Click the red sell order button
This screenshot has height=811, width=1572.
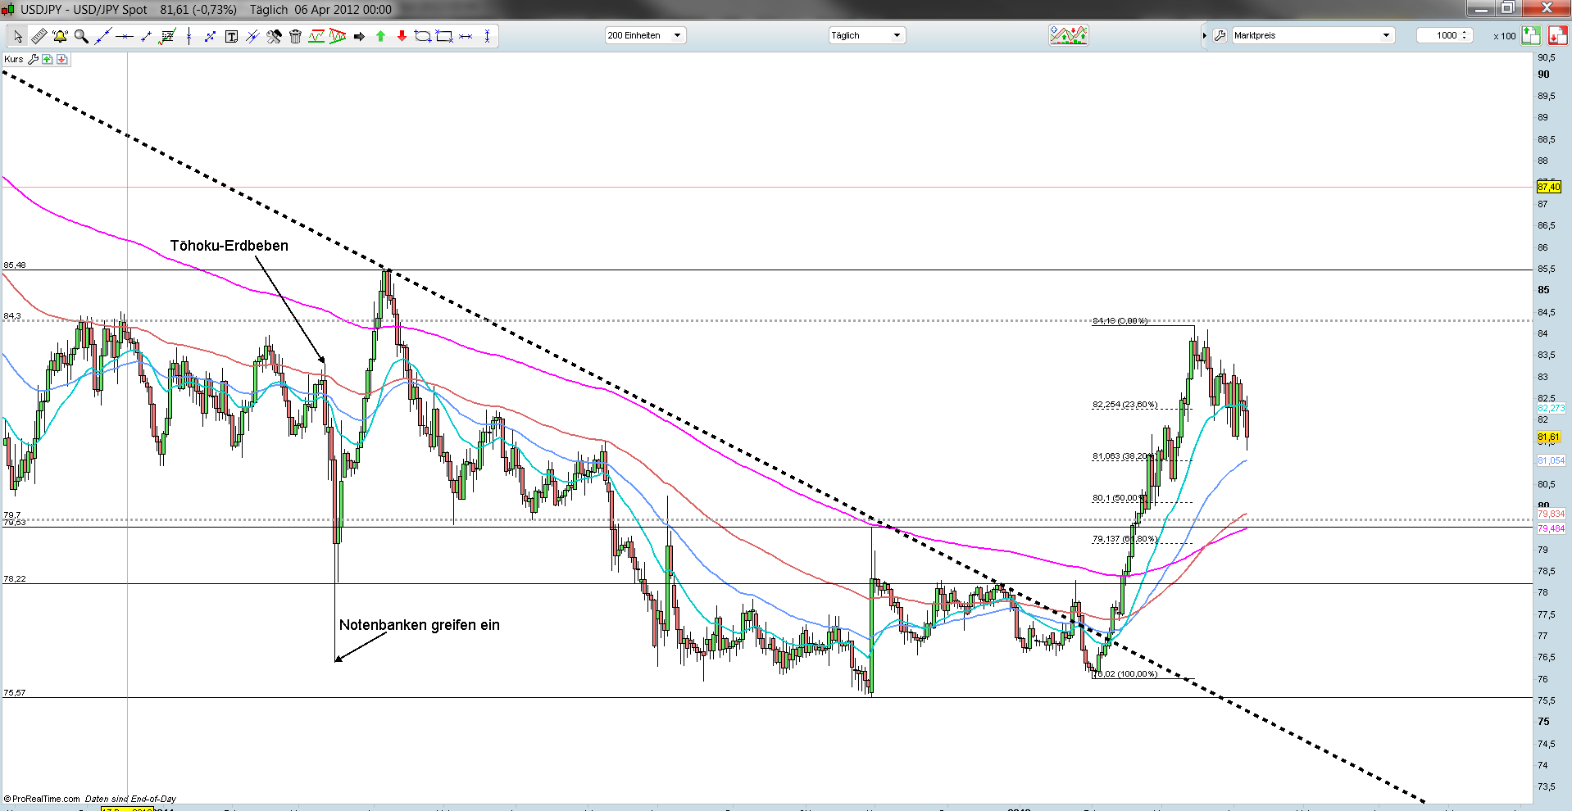[1557, 35]
